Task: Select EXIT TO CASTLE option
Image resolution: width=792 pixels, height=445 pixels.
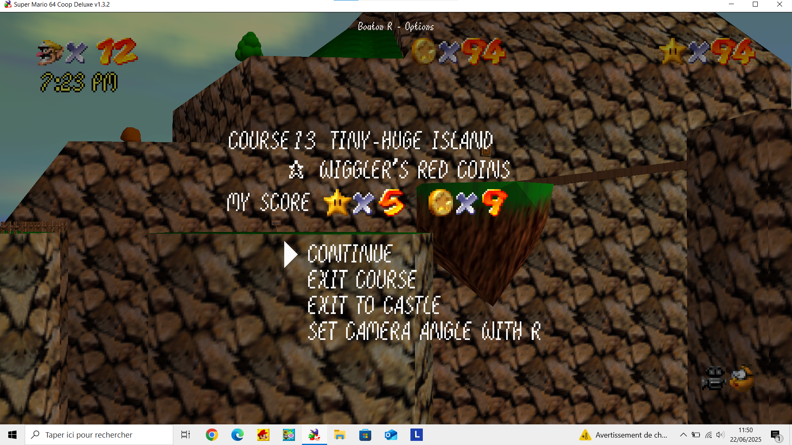Action: pyautogui.click(x=374, y=306)
